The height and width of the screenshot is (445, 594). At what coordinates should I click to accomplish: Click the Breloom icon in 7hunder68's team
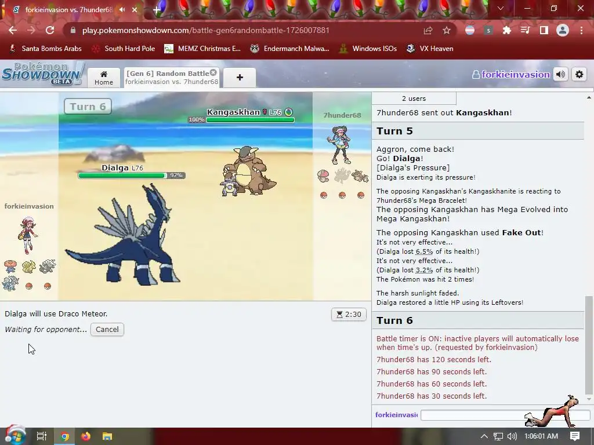tap(323, 176)
